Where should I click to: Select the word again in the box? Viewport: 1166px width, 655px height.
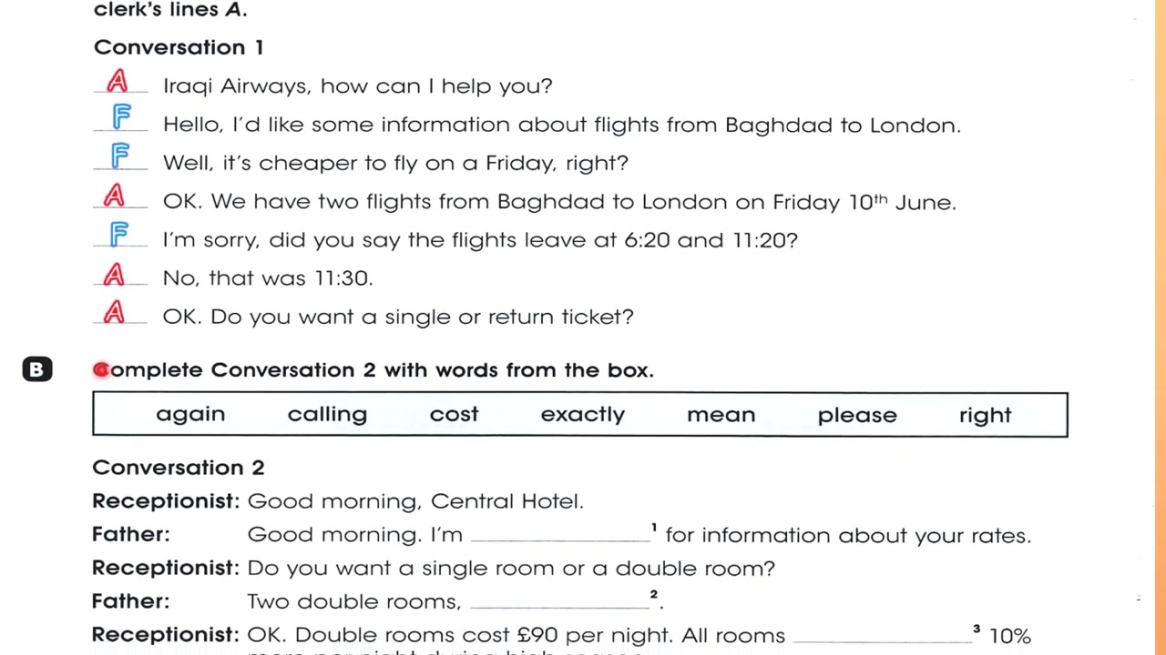(190, 415)
